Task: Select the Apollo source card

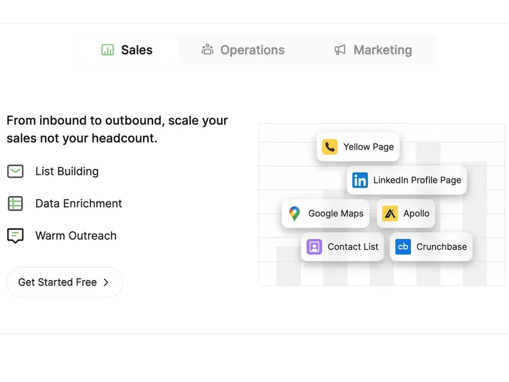Action: coord(406,213)
